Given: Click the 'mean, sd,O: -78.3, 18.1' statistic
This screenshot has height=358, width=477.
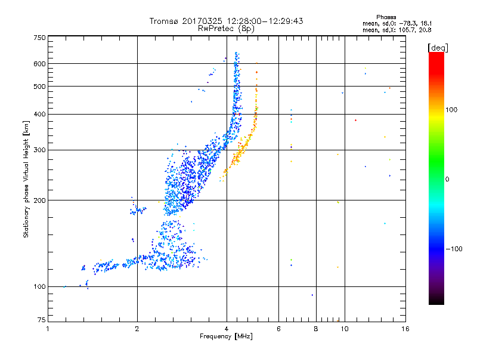Looking at the screenshot, I should pyautogui.click(x=397, y=23).
